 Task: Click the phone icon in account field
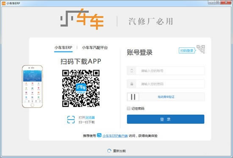132,71
